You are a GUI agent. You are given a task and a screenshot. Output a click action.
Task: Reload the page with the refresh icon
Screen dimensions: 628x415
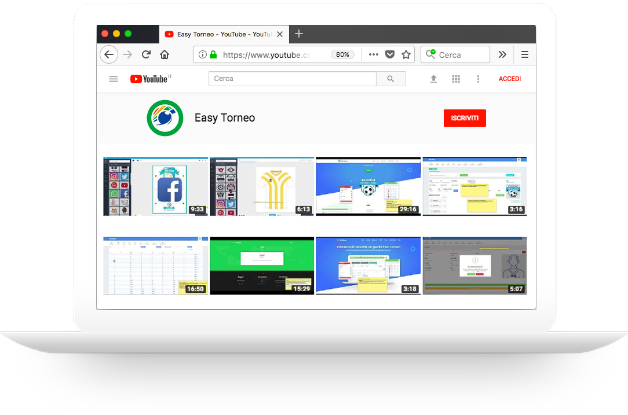click(x=146, y=54)
